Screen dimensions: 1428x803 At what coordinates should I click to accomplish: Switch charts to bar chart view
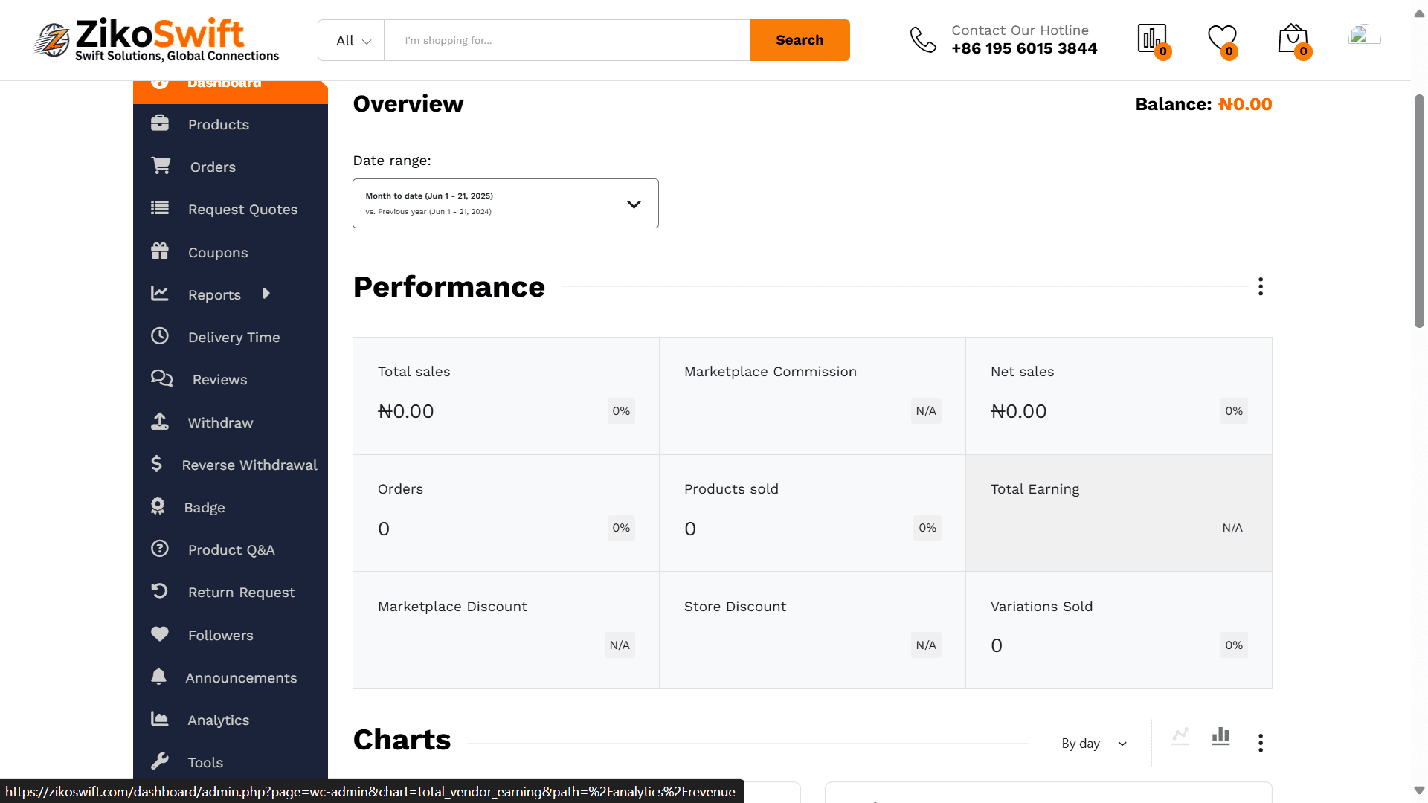1220,737
